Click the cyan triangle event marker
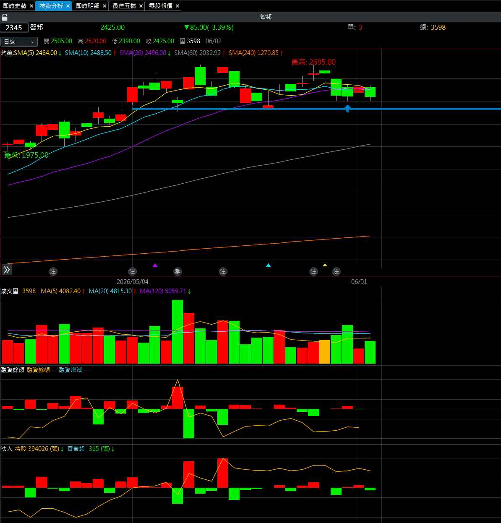 pos(268,265)
